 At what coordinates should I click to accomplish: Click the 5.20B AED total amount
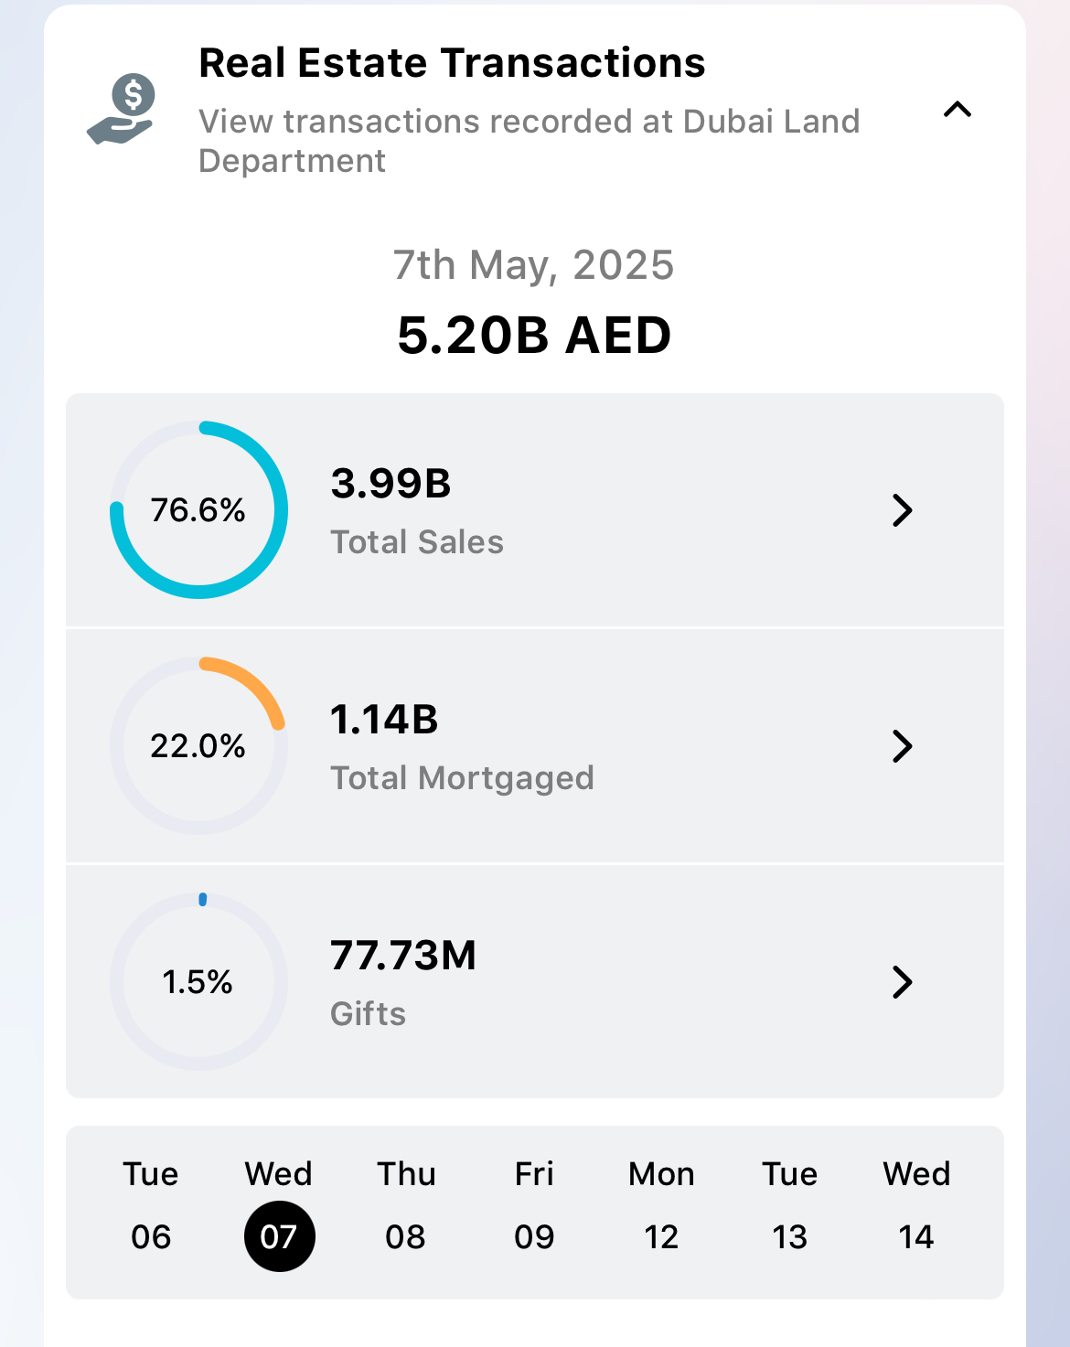click(534, 335)
